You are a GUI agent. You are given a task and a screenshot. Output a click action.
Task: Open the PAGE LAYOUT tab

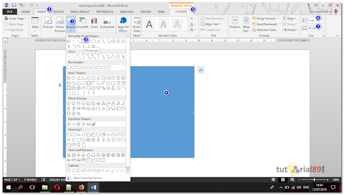click(x=80, y=12)
